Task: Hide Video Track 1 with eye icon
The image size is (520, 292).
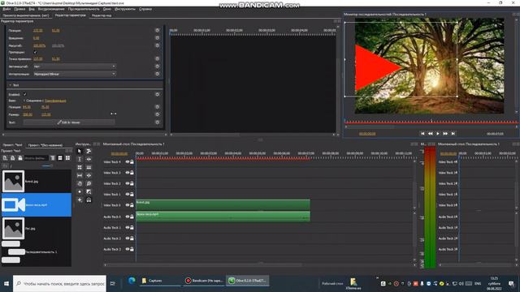Action: [128, 195]
